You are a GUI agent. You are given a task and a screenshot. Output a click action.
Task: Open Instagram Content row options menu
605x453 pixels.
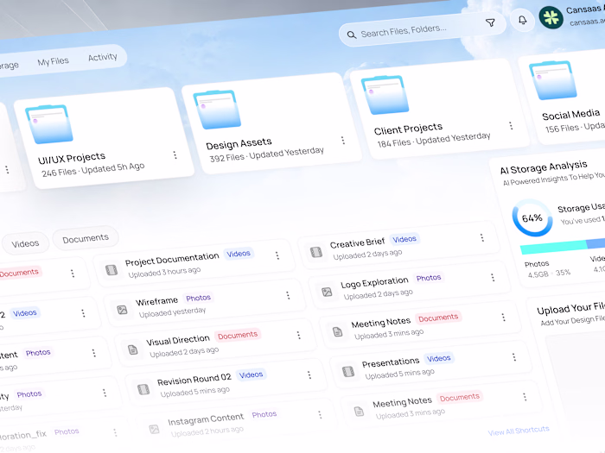pos(320,414)
